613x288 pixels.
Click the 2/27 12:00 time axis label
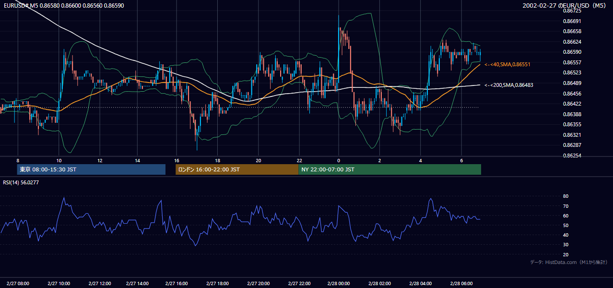[99, 284]
